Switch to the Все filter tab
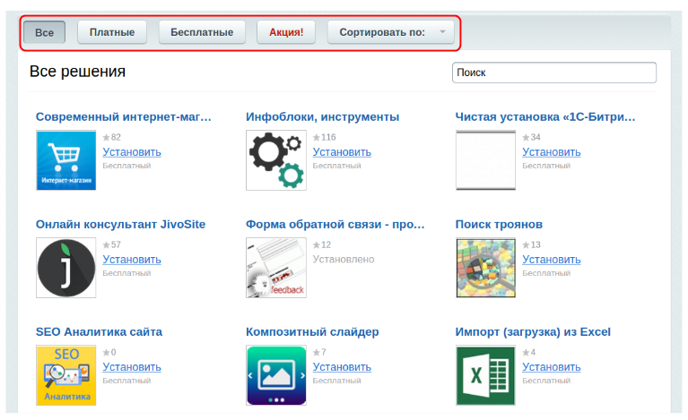The height and width of the screenshot is (420, 688). pos(45,32)
